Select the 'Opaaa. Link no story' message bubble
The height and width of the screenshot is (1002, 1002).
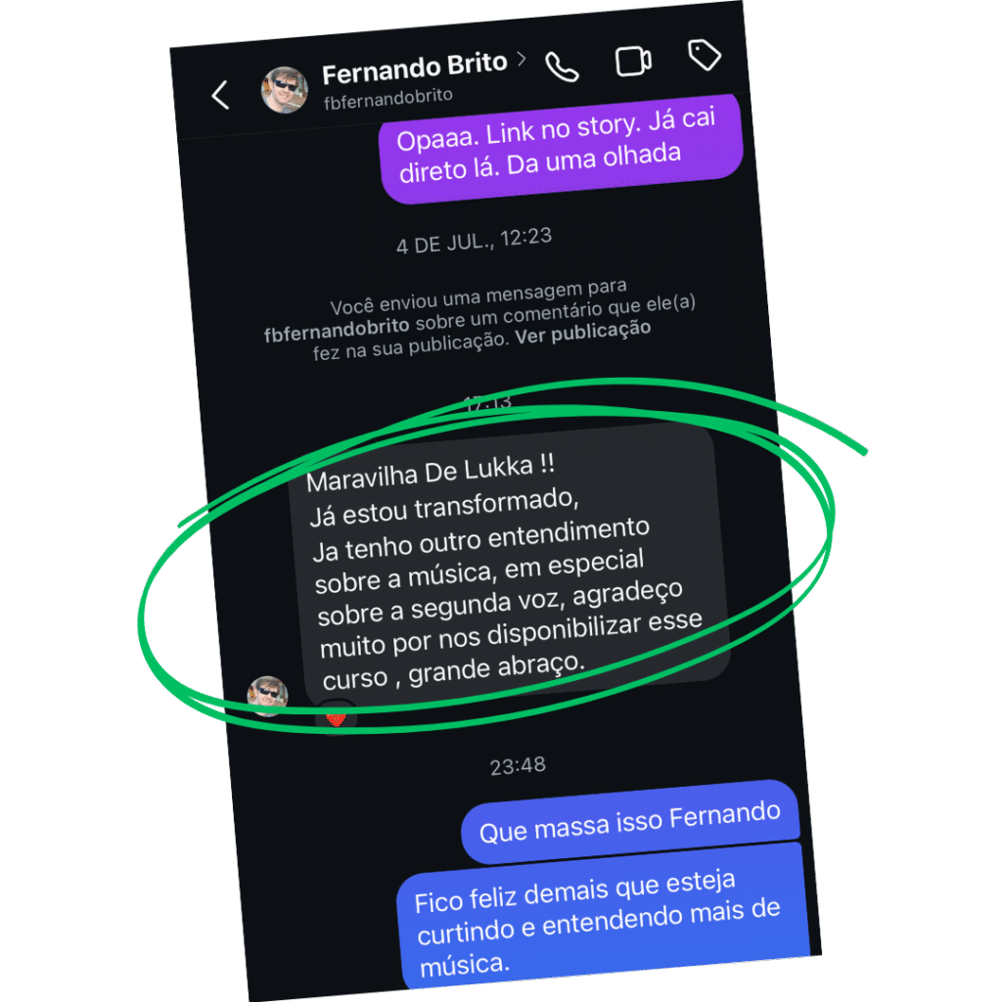pyautogui.click(x=561, y=149)
